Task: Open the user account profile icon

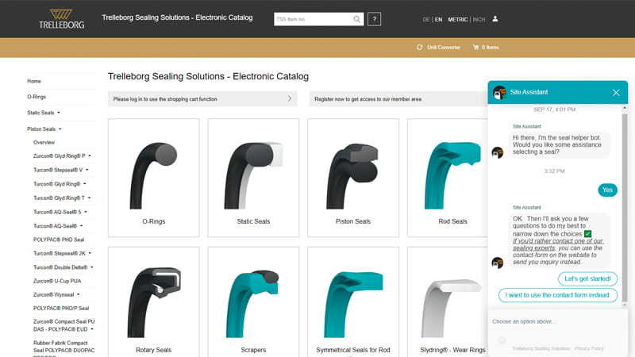Action: (x=495, y=19)
